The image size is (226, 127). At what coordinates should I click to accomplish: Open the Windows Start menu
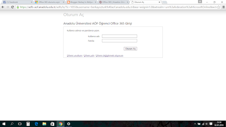(4, 124)
